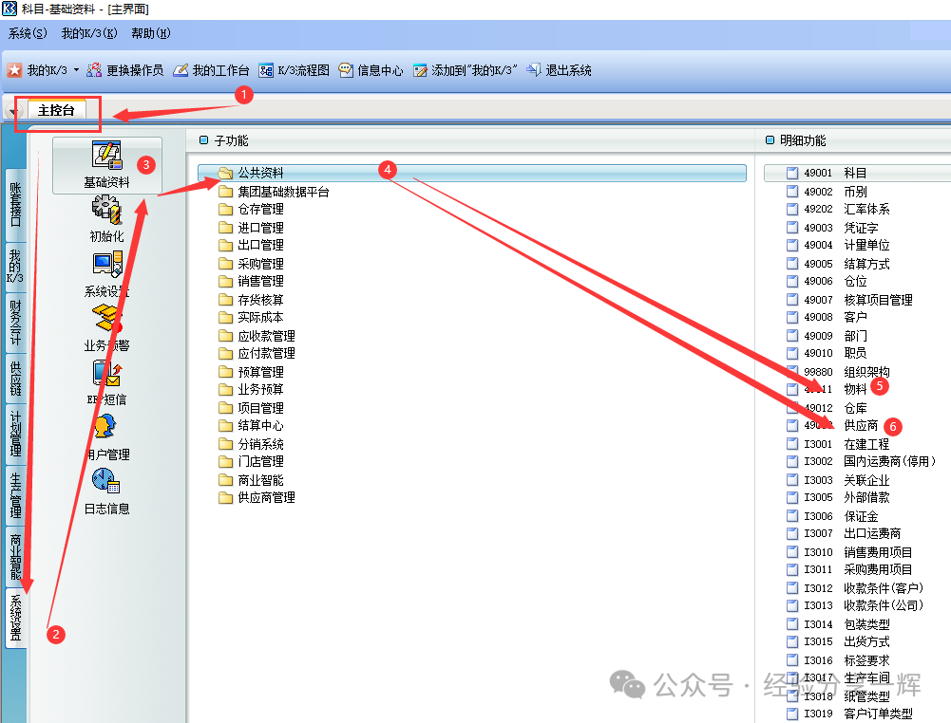Switch to the 主控台 tab

tap(56, 110)
